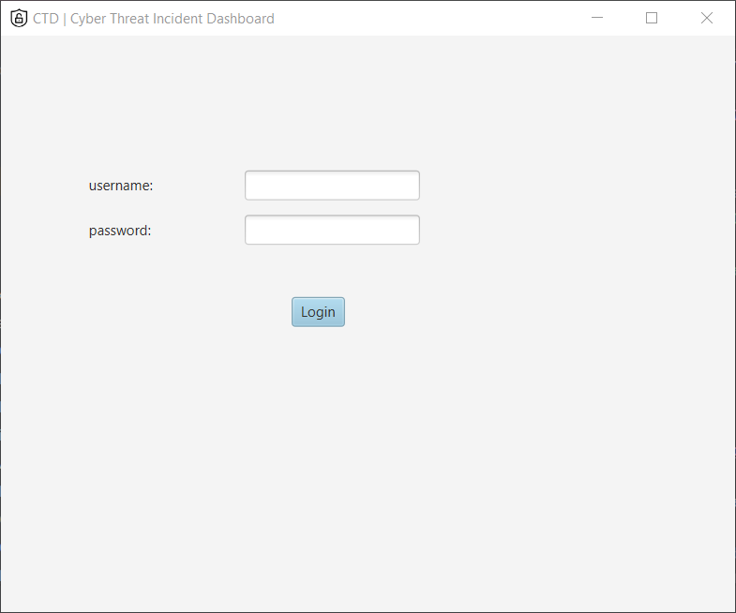
Task: Click the "password:" label text
Action: (120, 231)
